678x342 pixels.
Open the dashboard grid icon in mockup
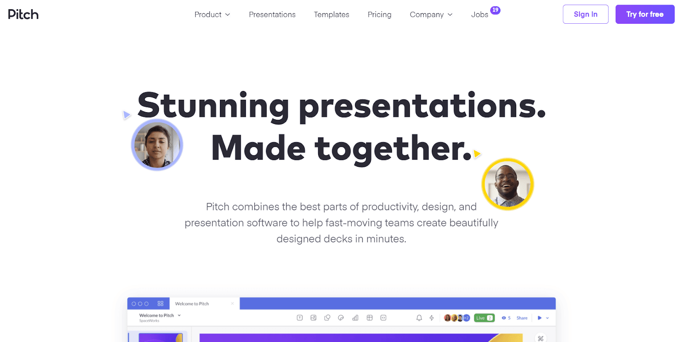click(x=161, y=303)
